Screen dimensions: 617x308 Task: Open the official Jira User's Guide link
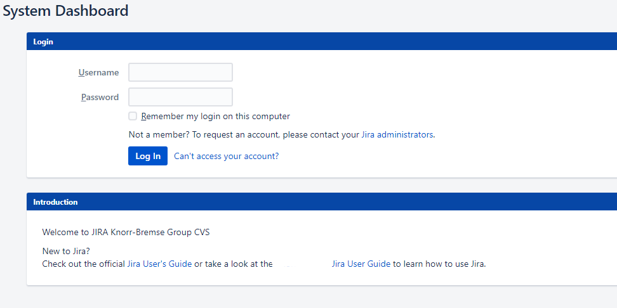[159, 264]
